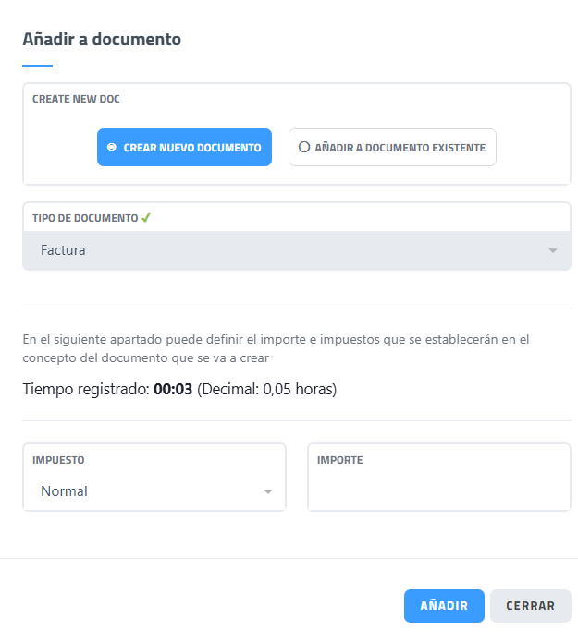Click the empty radio circle beside 'Añadir a documento existente'
Screen dimensions: 578x641
pos(303,147)
